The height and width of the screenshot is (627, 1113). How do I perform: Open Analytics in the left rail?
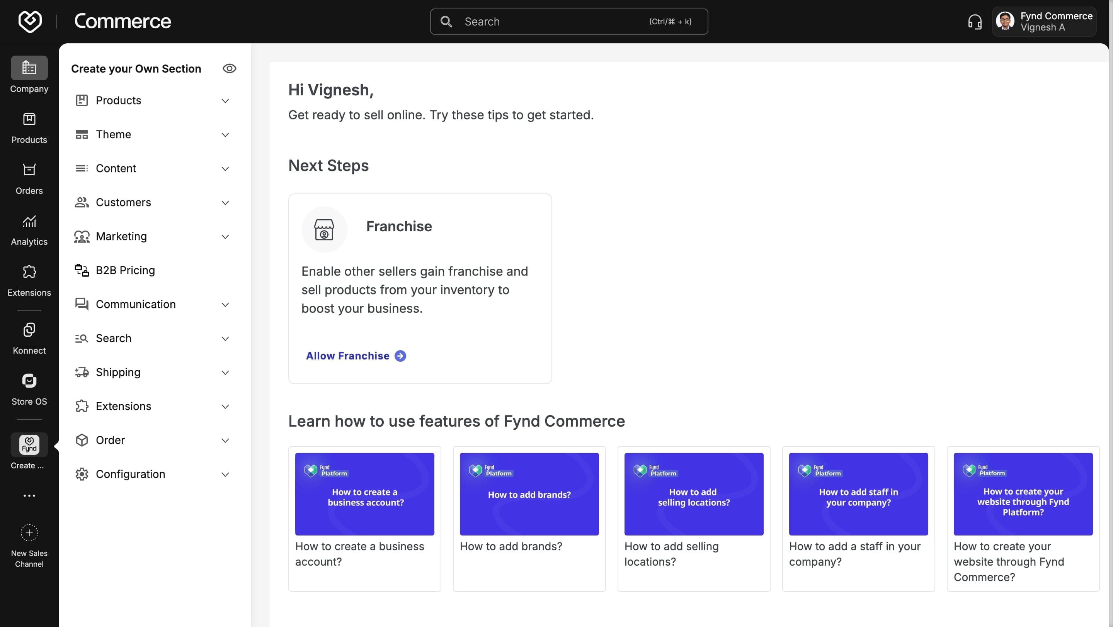coord(29,230)
